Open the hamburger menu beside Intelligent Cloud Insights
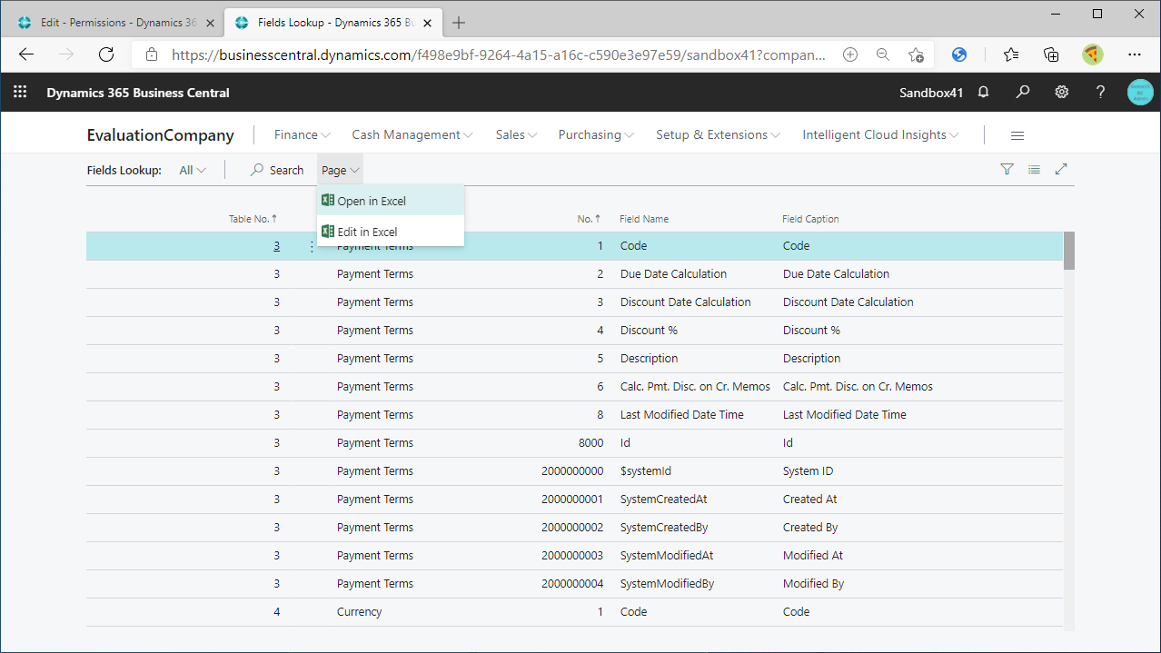This screenshot has height=653, width=1161. [1017, 134]
